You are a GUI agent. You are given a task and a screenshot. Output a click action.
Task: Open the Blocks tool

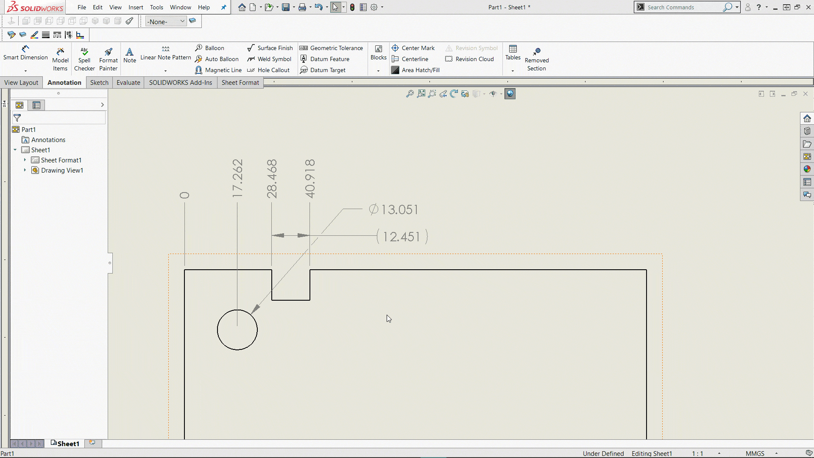click(x=379, y=53)
